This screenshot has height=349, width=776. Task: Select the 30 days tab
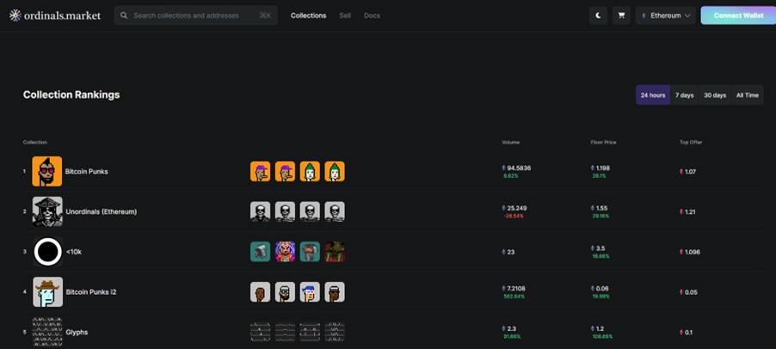[715, 95]
